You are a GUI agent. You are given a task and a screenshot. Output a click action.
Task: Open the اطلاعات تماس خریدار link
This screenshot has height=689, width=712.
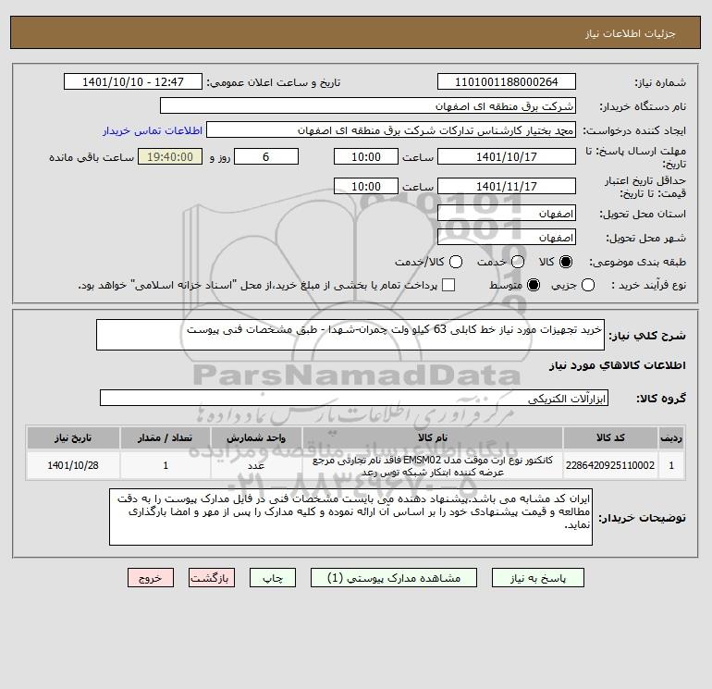[153, 130]
